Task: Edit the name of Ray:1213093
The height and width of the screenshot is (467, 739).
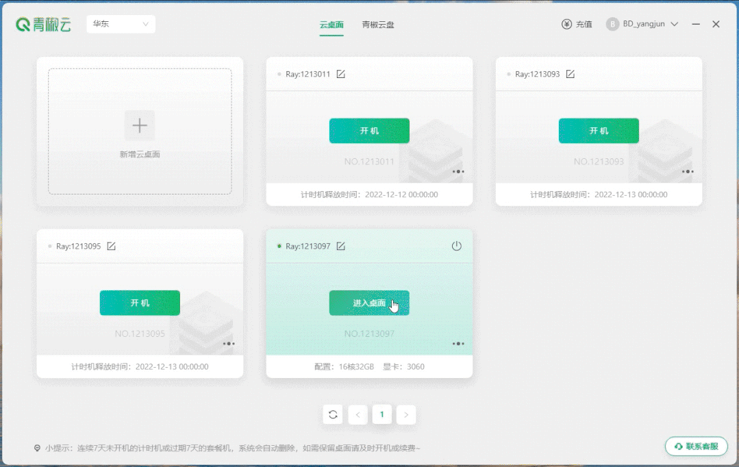Action: [x=571, y=74]
